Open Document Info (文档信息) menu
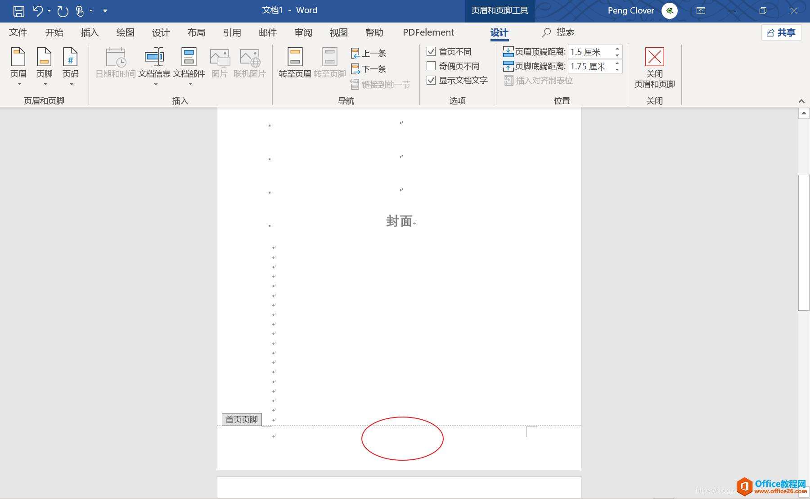 pyautogui.click(x=154, y=67)
